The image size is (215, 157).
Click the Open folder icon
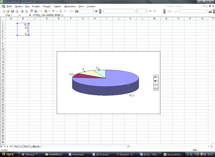click(8, 11)
